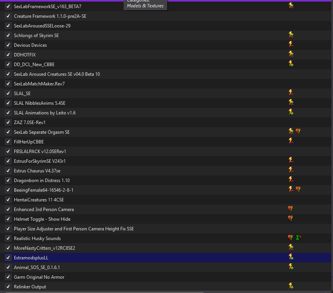Uncheck the SexLabMatchMaker.Rev7 checkbox

pyautogui.click(x=8, y=83)
